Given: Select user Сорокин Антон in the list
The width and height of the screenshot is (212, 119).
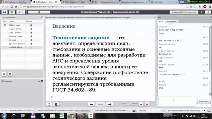Looking at the screenshot, I should point(16,48).
